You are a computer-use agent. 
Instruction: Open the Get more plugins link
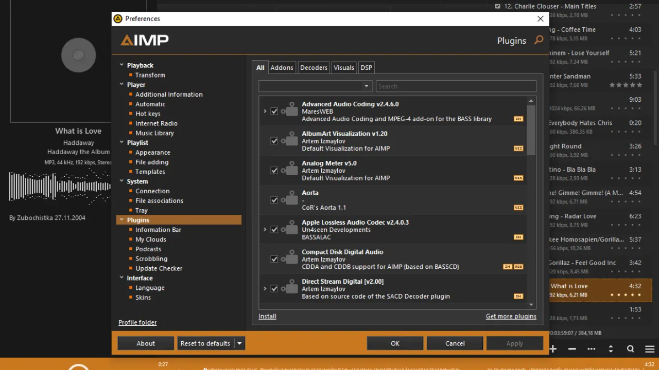tap(511, 316)
